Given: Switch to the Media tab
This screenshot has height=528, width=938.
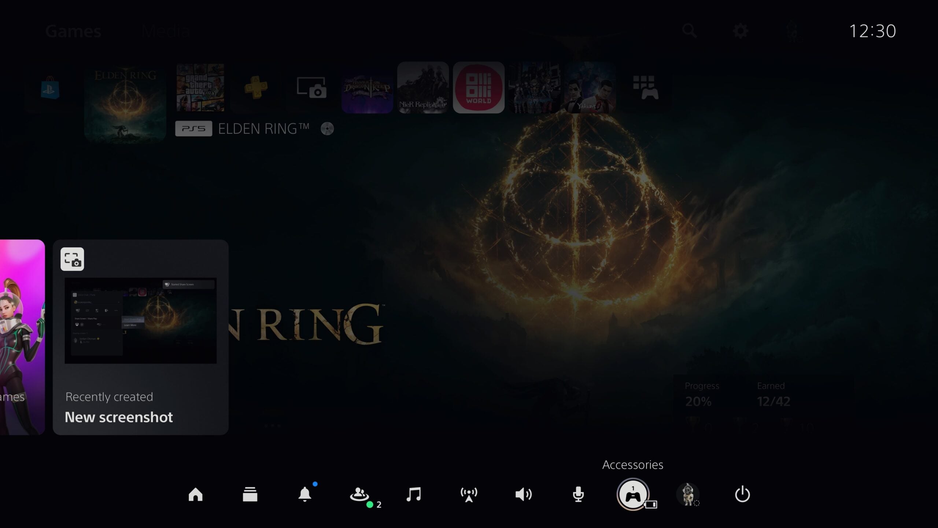Looking at the screenshot, I should [x=166, y=31].
